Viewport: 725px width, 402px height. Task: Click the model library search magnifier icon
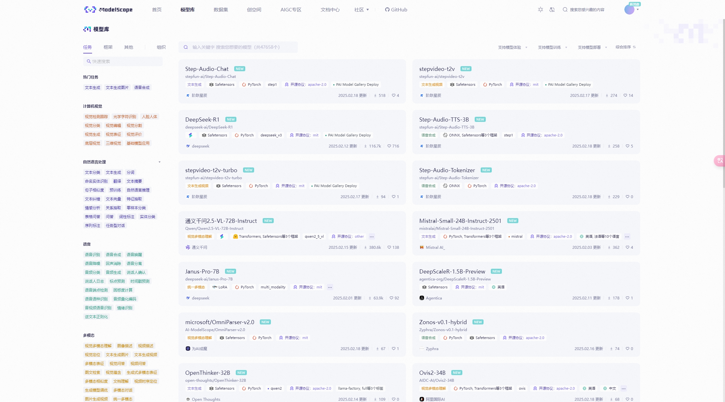[186, 47]
